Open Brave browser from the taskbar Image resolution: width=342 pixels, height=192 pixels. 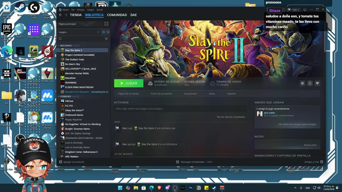160,188
